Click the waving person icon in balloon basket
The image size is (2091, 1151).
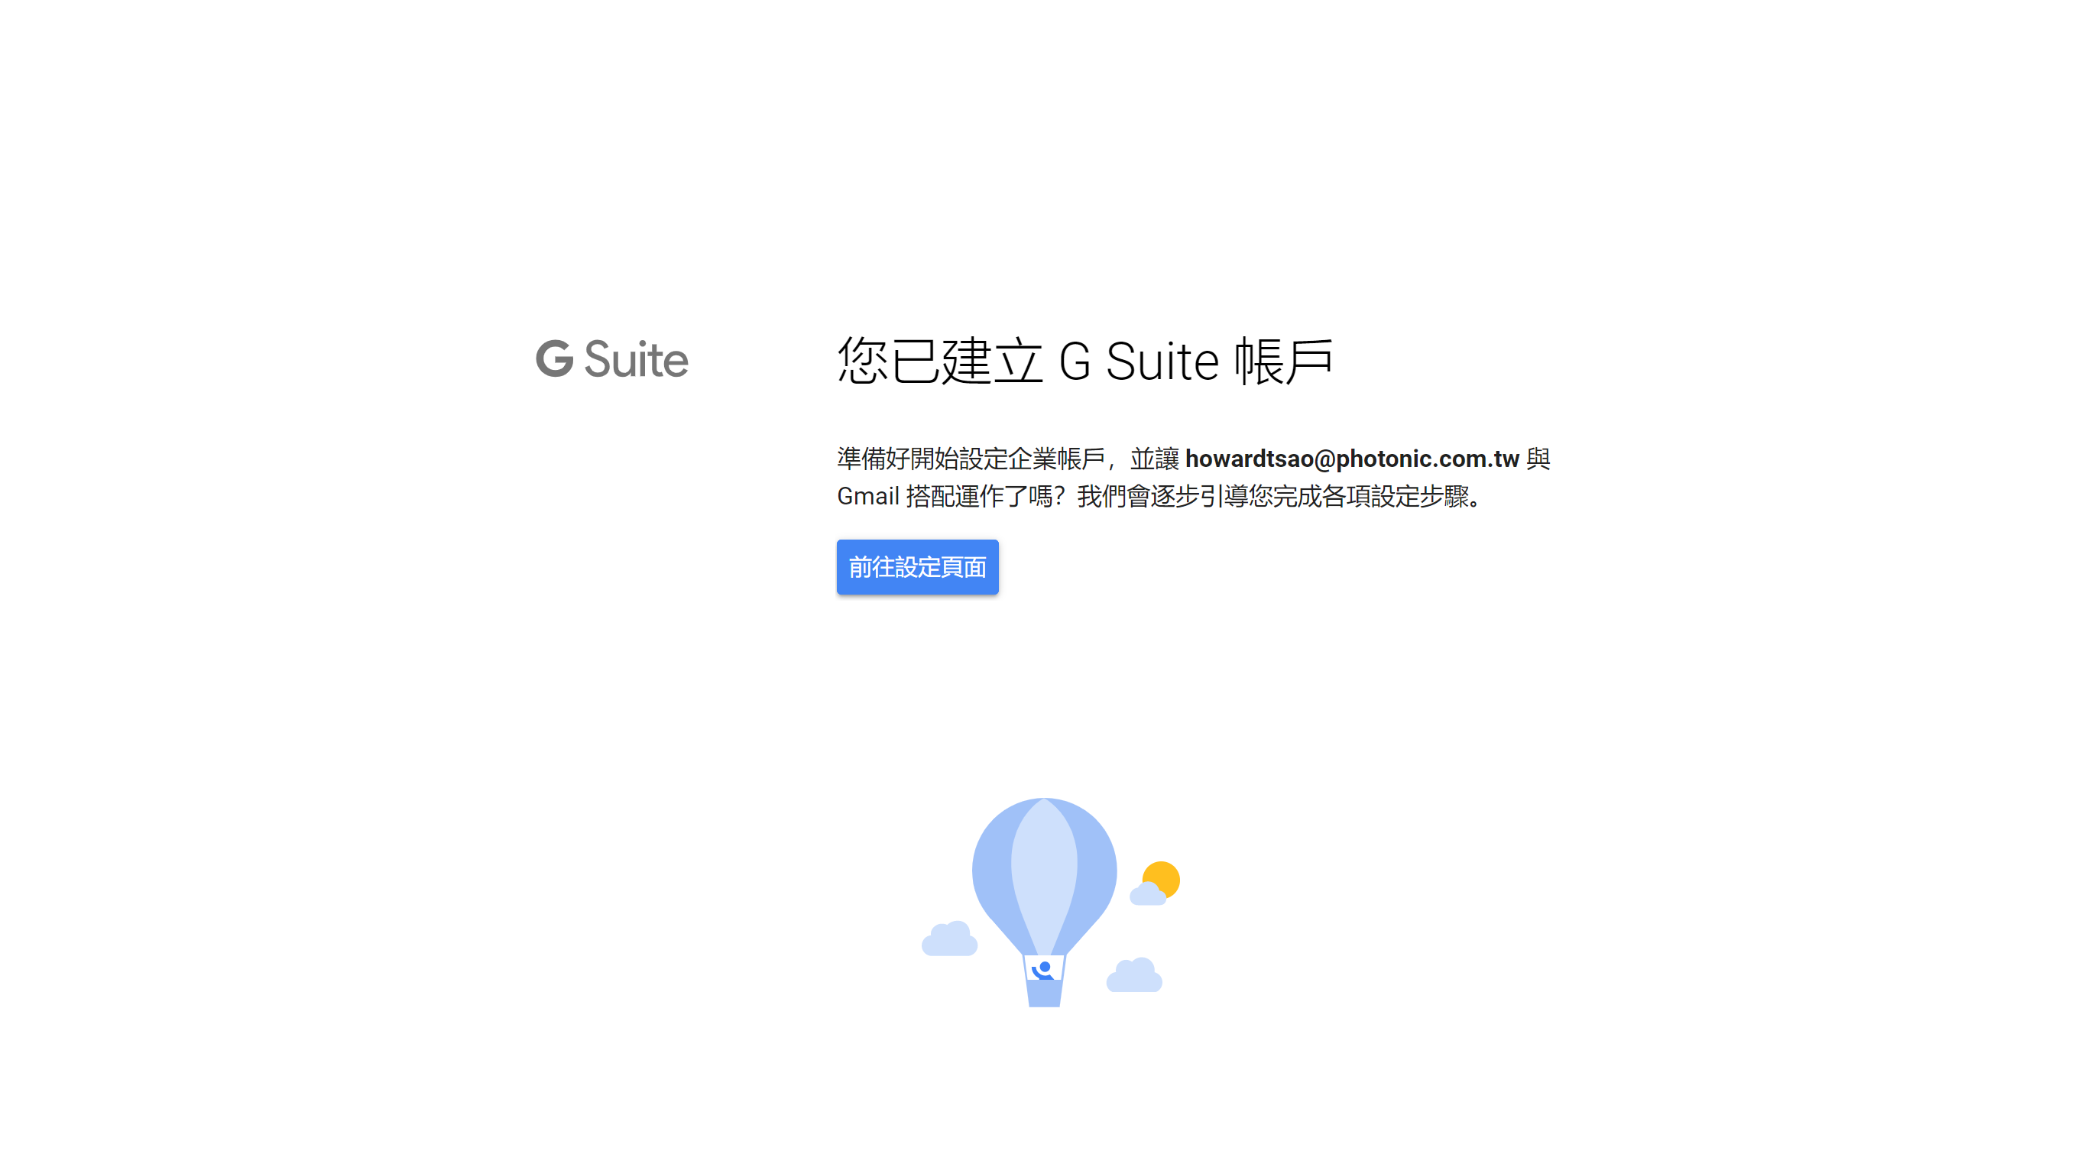(1043, 969)
